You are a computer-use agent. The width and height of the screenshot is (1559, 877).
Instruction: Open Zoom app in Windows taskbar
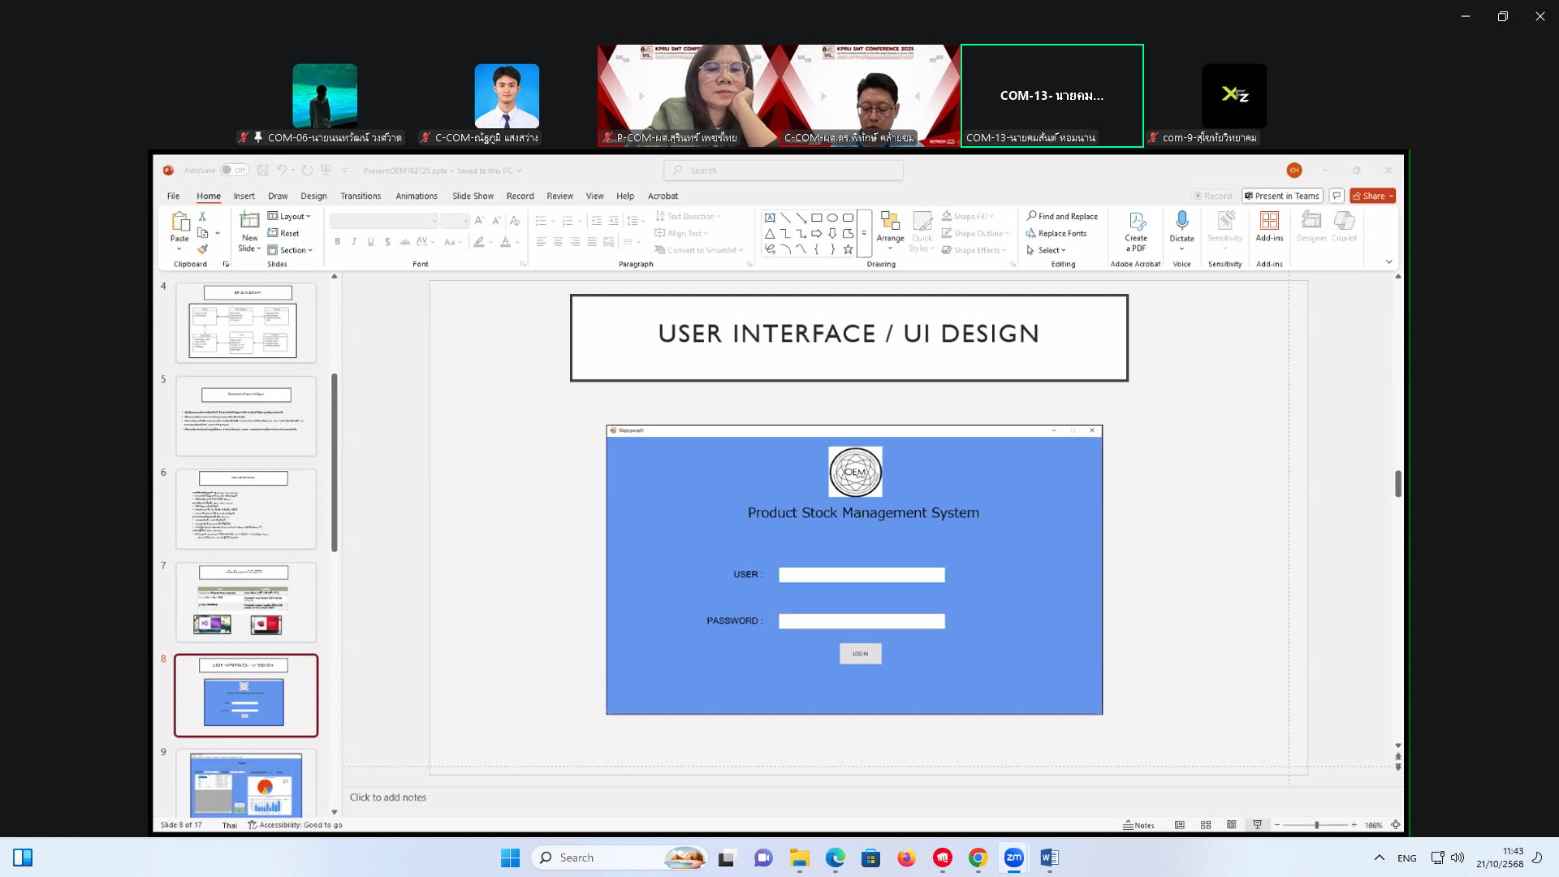(x=1013, y=858)
